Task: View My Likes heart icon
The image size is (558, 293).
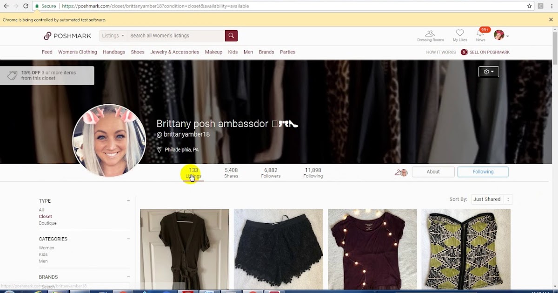Action: 459,33
